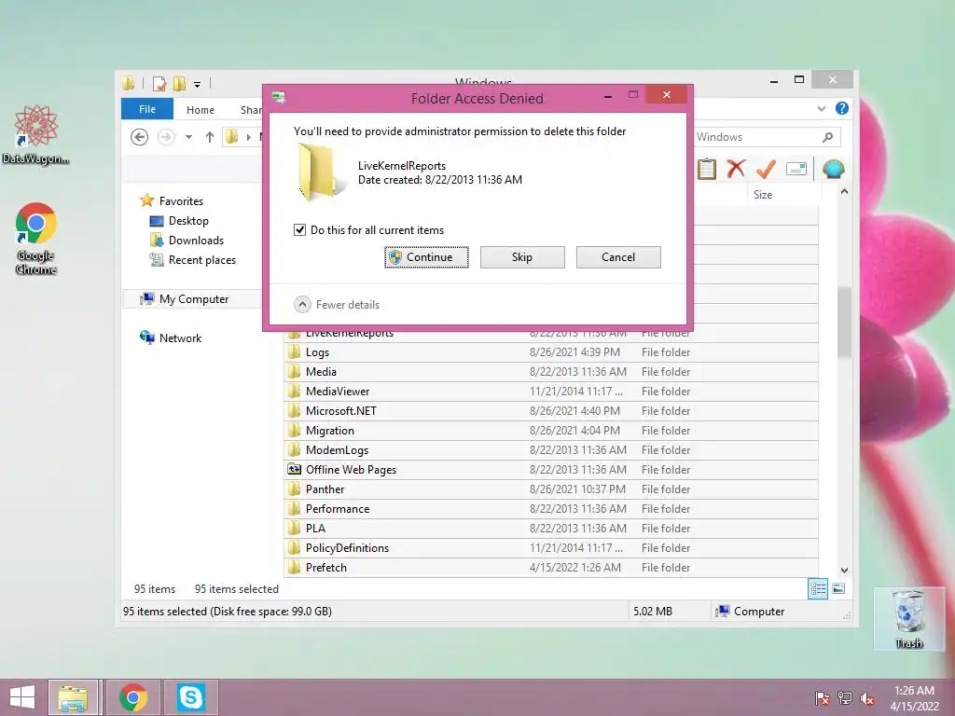
Task: Click the Rename toolbar icon
Action: coord(796,169)
